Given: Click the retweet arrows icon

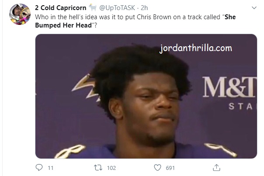Looking at the screenshot, I should [x=98, y=168].
